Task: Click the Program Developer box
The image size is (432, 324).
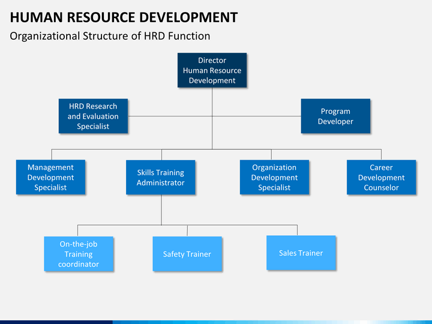Action: pyautogui.click(x=335, y=116)
